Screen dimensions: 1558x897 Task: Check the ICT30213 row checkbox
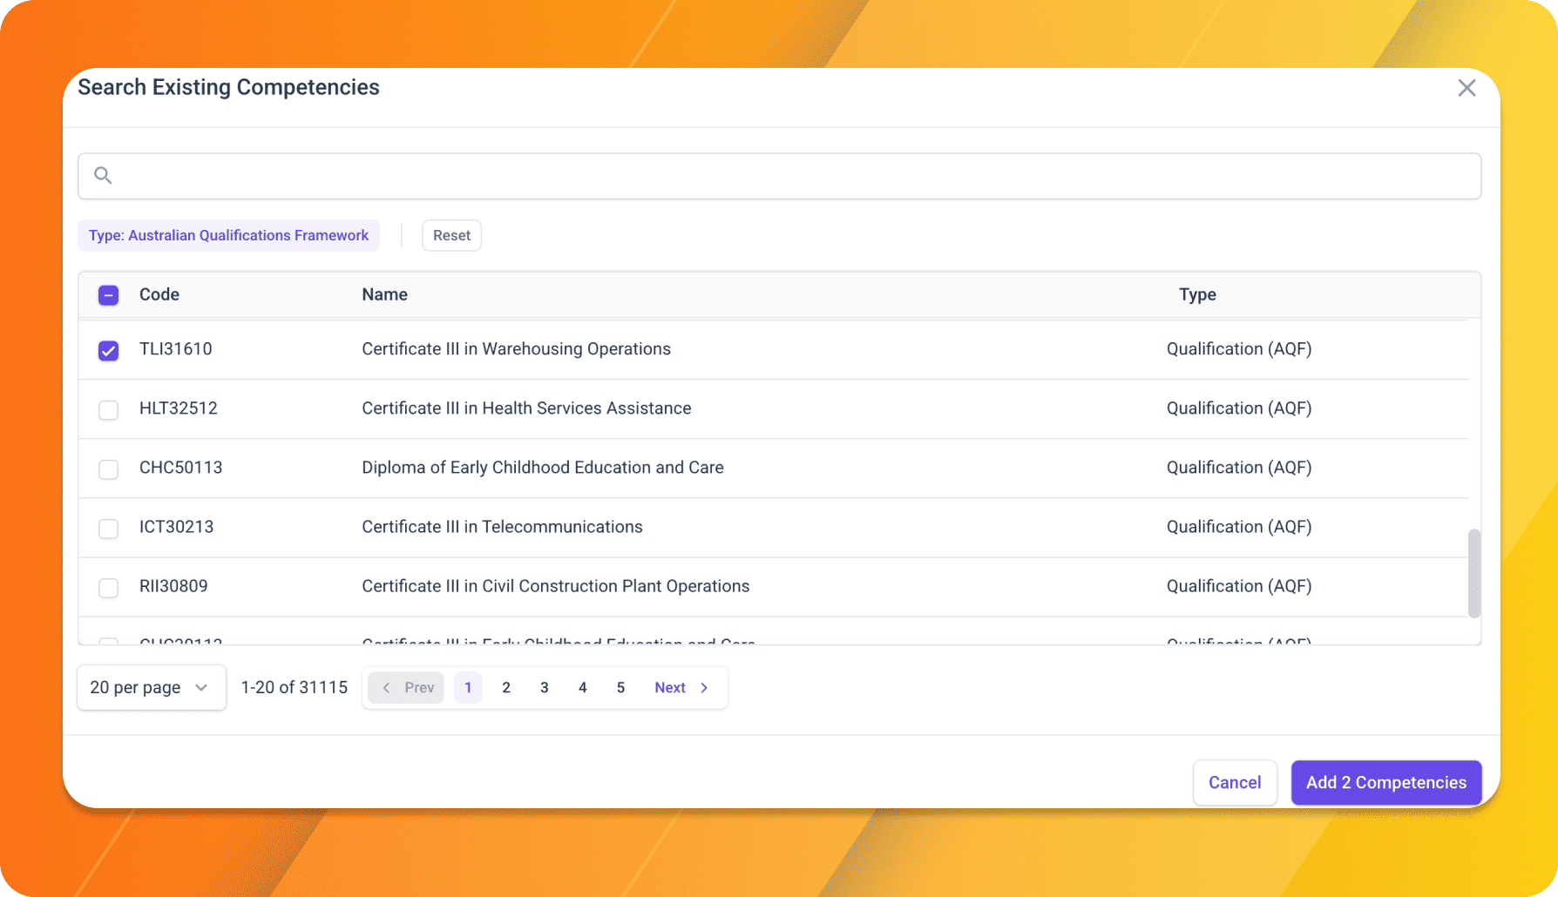click(108, 528)
